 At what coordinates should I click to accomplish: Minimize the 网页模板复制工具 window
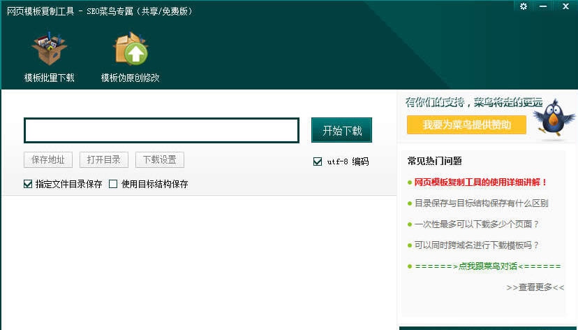(x=543, y=6)
